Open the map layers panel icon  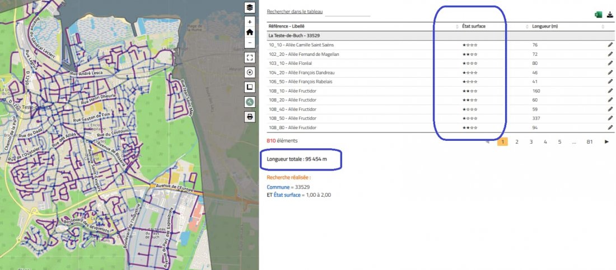(x=249, y=7)
